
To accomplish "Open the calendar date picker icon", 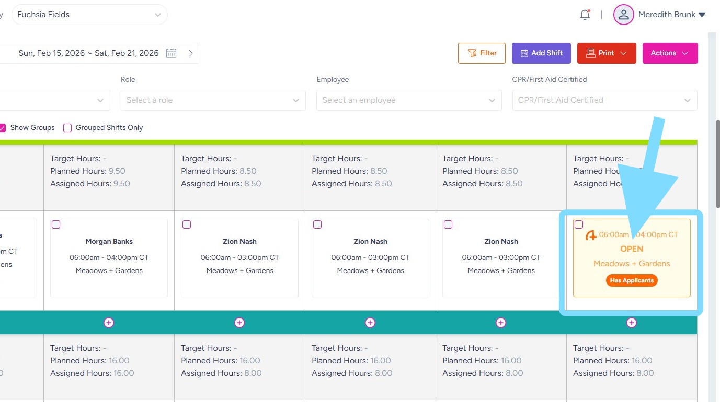I will (172, 53).
